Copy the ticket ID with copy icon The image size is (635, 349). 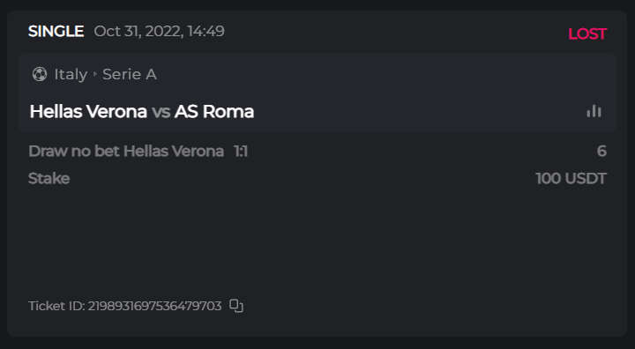(x=236, y=306)
